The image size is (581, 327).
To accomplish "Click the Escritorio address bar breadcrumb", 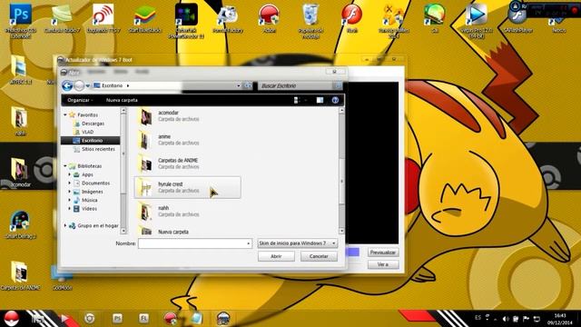I will (x=112, y=85).
